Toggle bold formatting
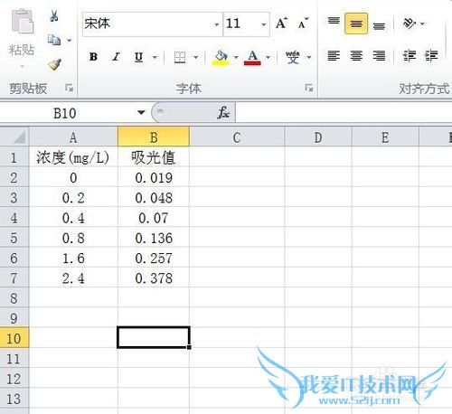This screenshot has width=452, height=414. [93, 57]
